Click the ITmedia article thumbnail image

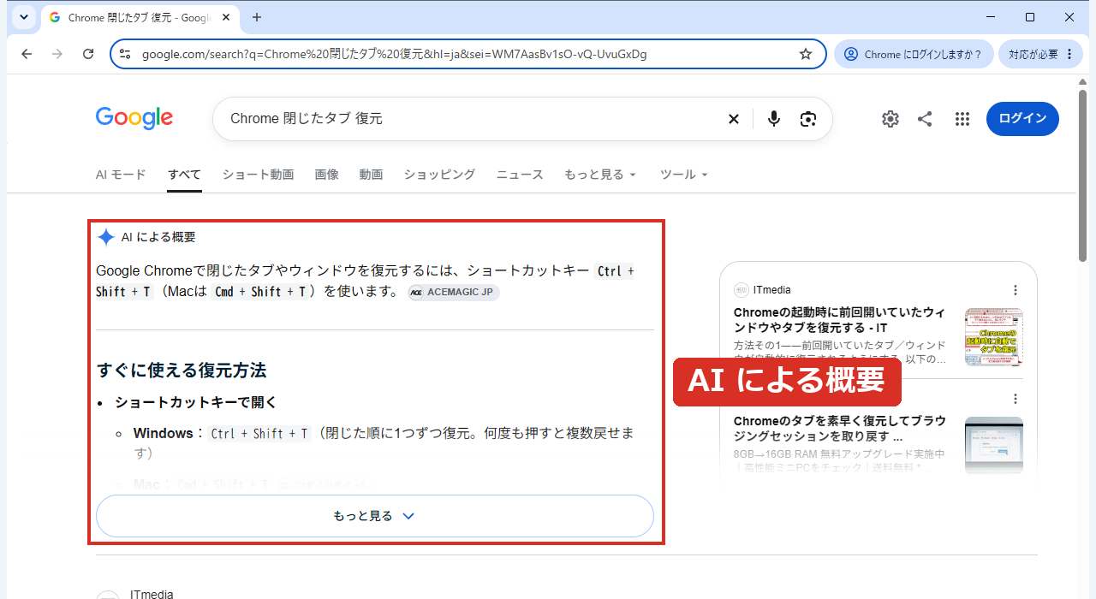(994, 337)
